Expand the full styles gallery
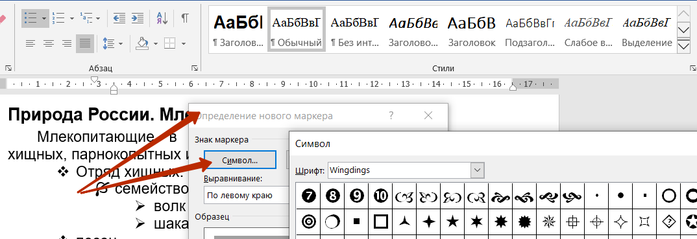The width and height of the screenshot is (697, 239). pos(683,46)
